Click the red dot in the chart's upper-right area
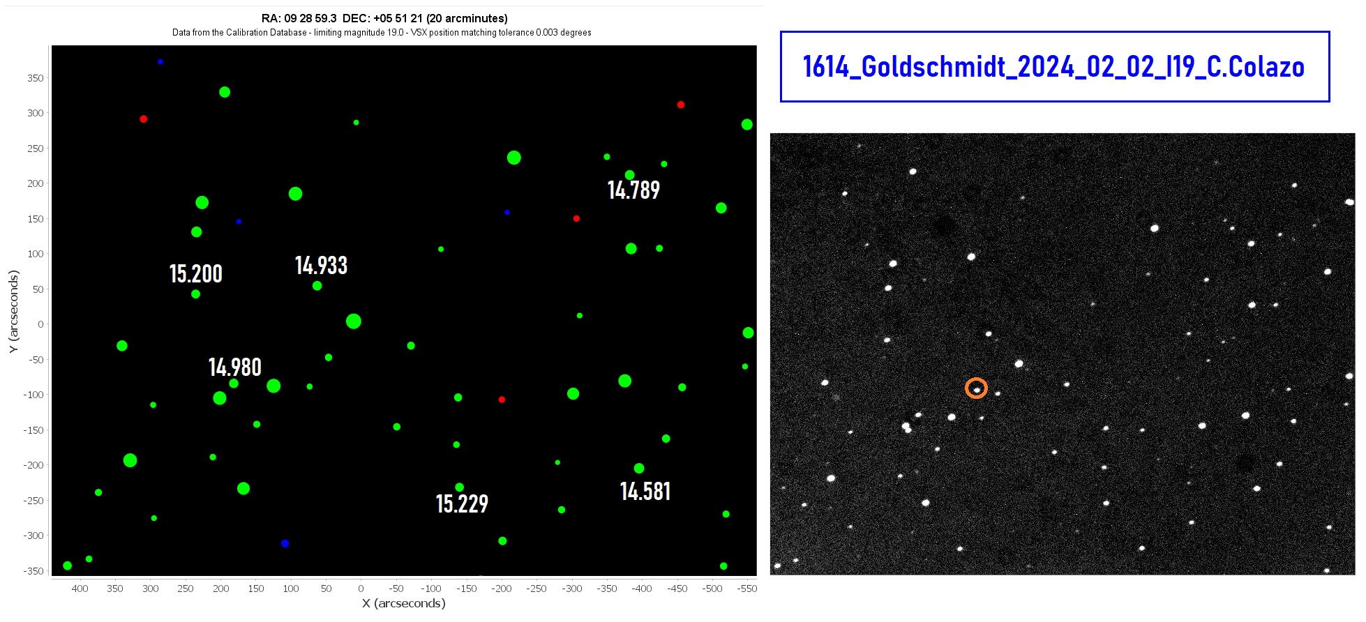This screenshot has width=1366, height=622. pos(681,105)
